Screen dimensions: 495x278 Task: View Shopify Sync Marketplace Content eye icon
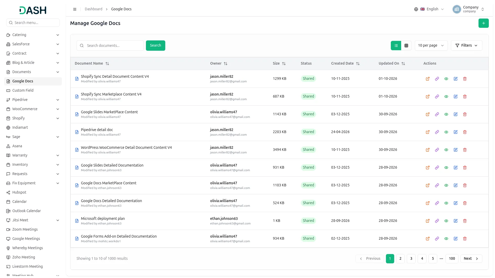click(x=446, y=97)
